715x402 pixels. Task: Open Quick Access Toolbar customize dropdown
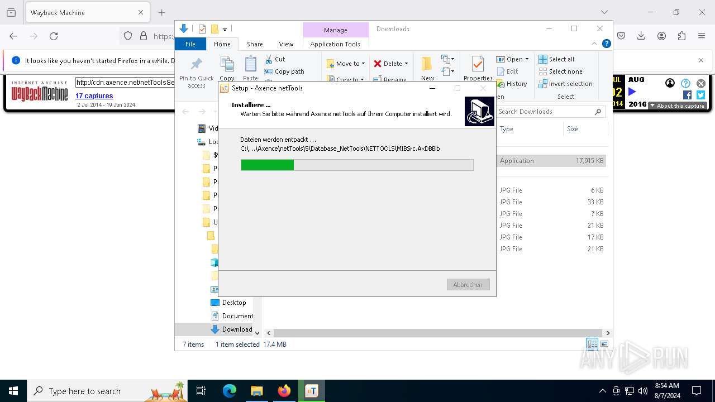(x=225, y=29)
